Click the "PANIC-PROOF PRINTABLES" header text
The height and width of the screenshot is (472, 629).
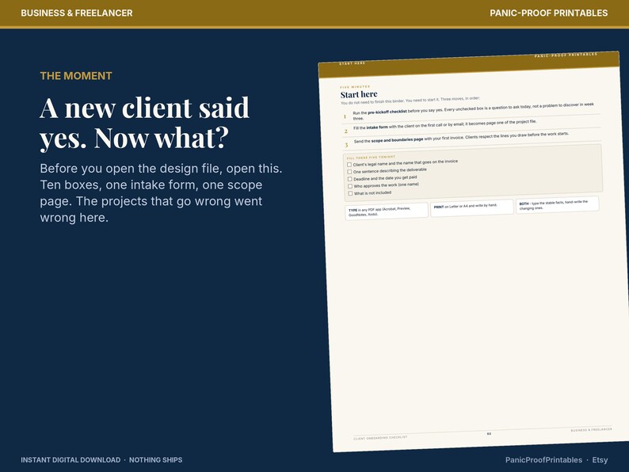click(x=548, y=13)
